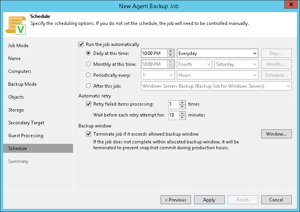Click the Cancel button

click(277, 200)
